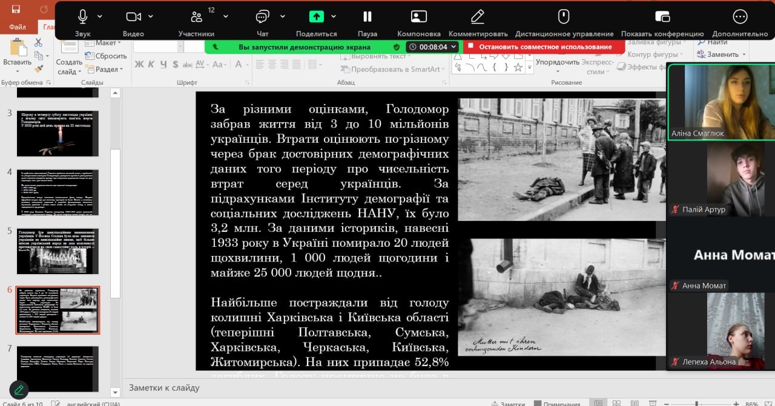Viewport: 775px width, 406px height.
Task: Click the Дистанционное управление mouse icon
Action: pos(564,17)
